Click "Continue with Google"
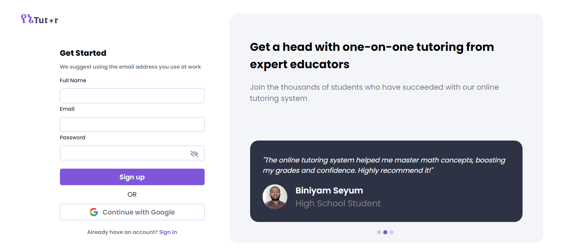Viewport: 561px width, 248px height. coord(132,212)
